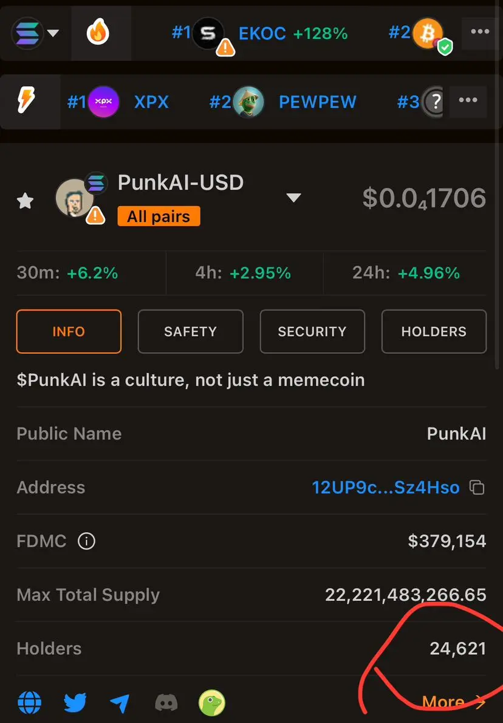Expand the PunkAI-USD pair dropdown arrow
Screen dimensions: 503x723
tap(293, 198)
